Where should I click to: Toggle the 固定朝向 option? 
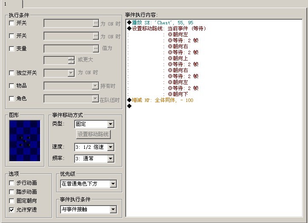[x=12, y=201]
